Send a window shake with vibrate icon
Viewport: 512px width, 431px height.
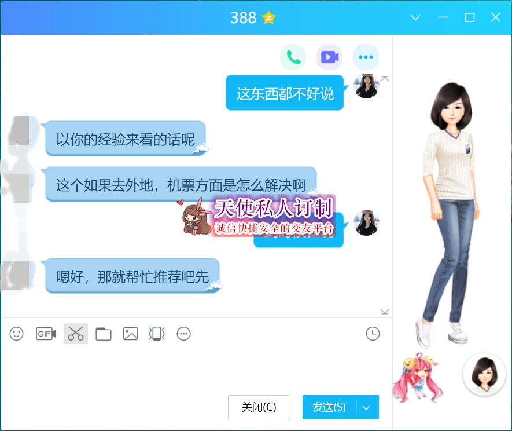click(x=157, y=334)
